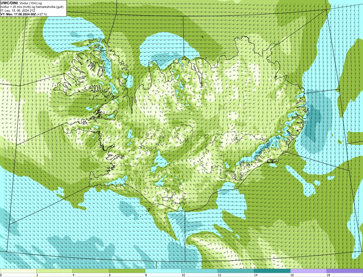Screen dimensions: 363x277
Task: Click the pale yellow 0–2 m/s legend swatch
Action: [x=18, y=271]
